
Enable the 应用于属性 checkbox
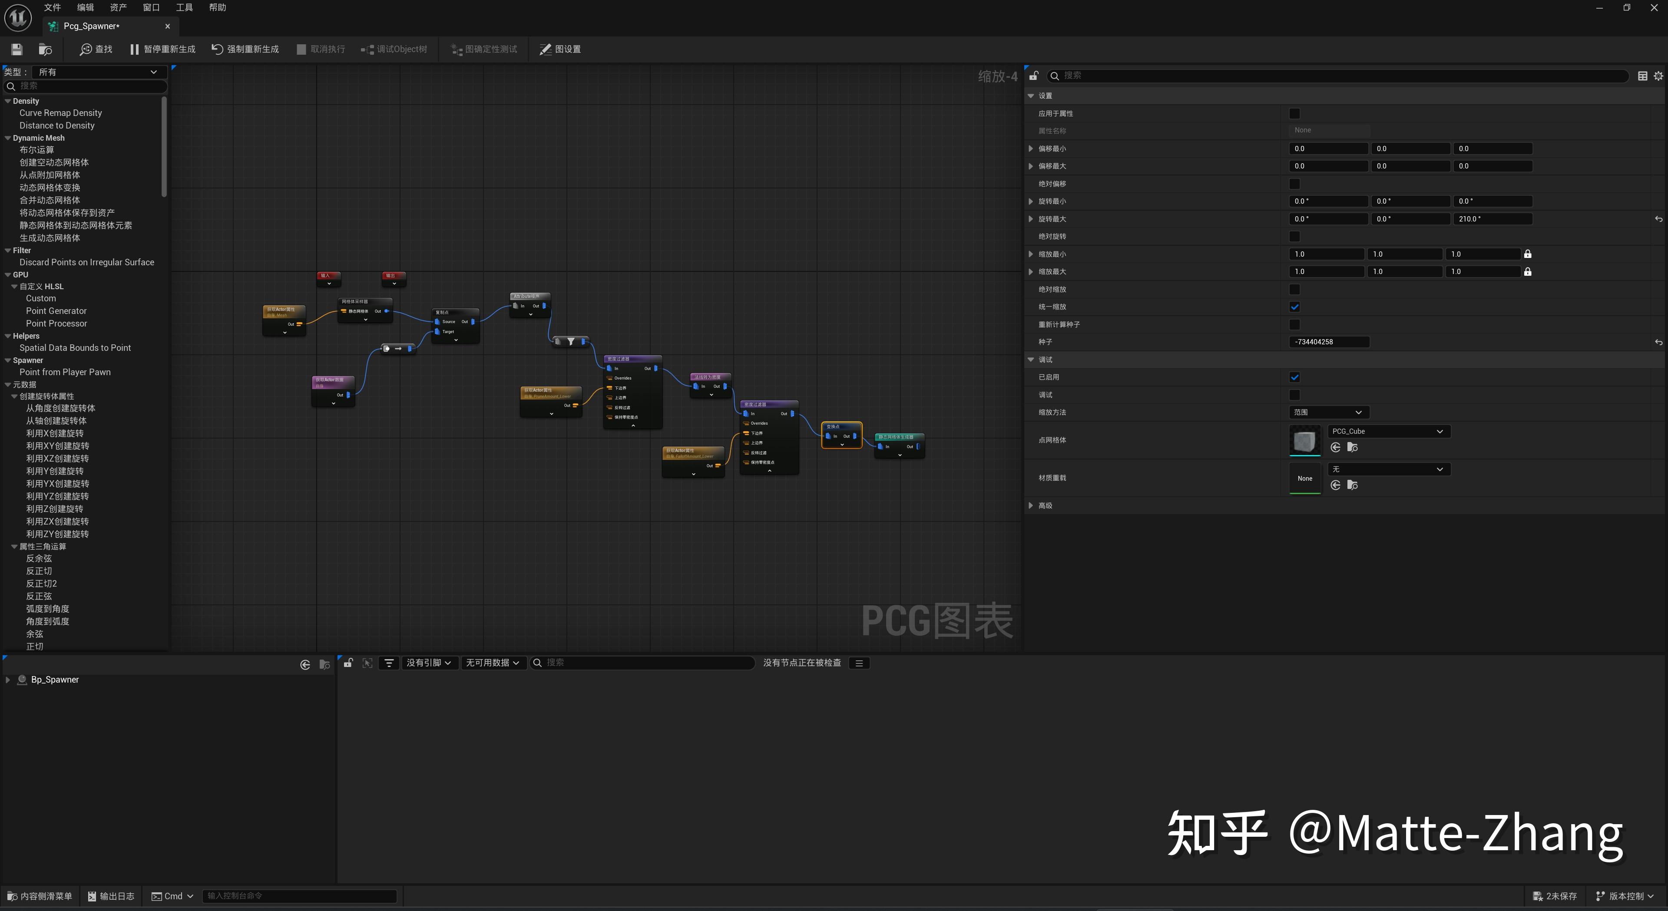1294,113
